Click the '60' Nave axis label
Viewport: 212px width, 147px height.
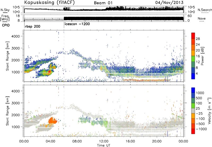[190, 16]
